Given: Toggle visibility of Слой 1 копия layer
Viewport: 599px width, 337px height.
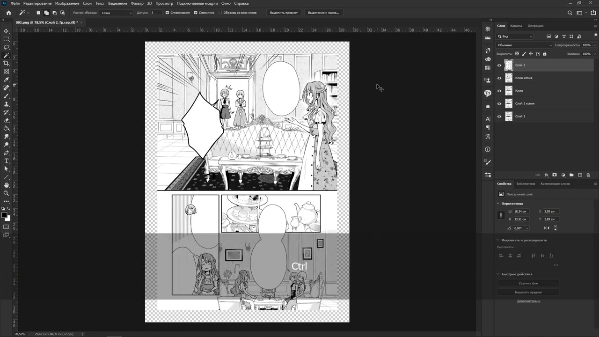Looking at the screenshot, I should click(x=499, y=103).
